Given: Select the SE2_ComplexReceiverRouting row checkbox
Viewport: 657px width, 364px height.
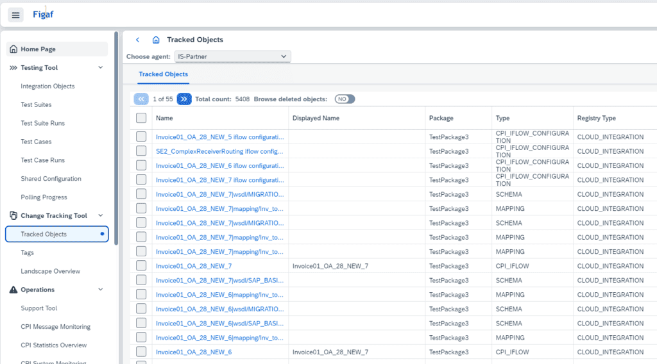Looking at the screenshot, I should pos(141,151).
